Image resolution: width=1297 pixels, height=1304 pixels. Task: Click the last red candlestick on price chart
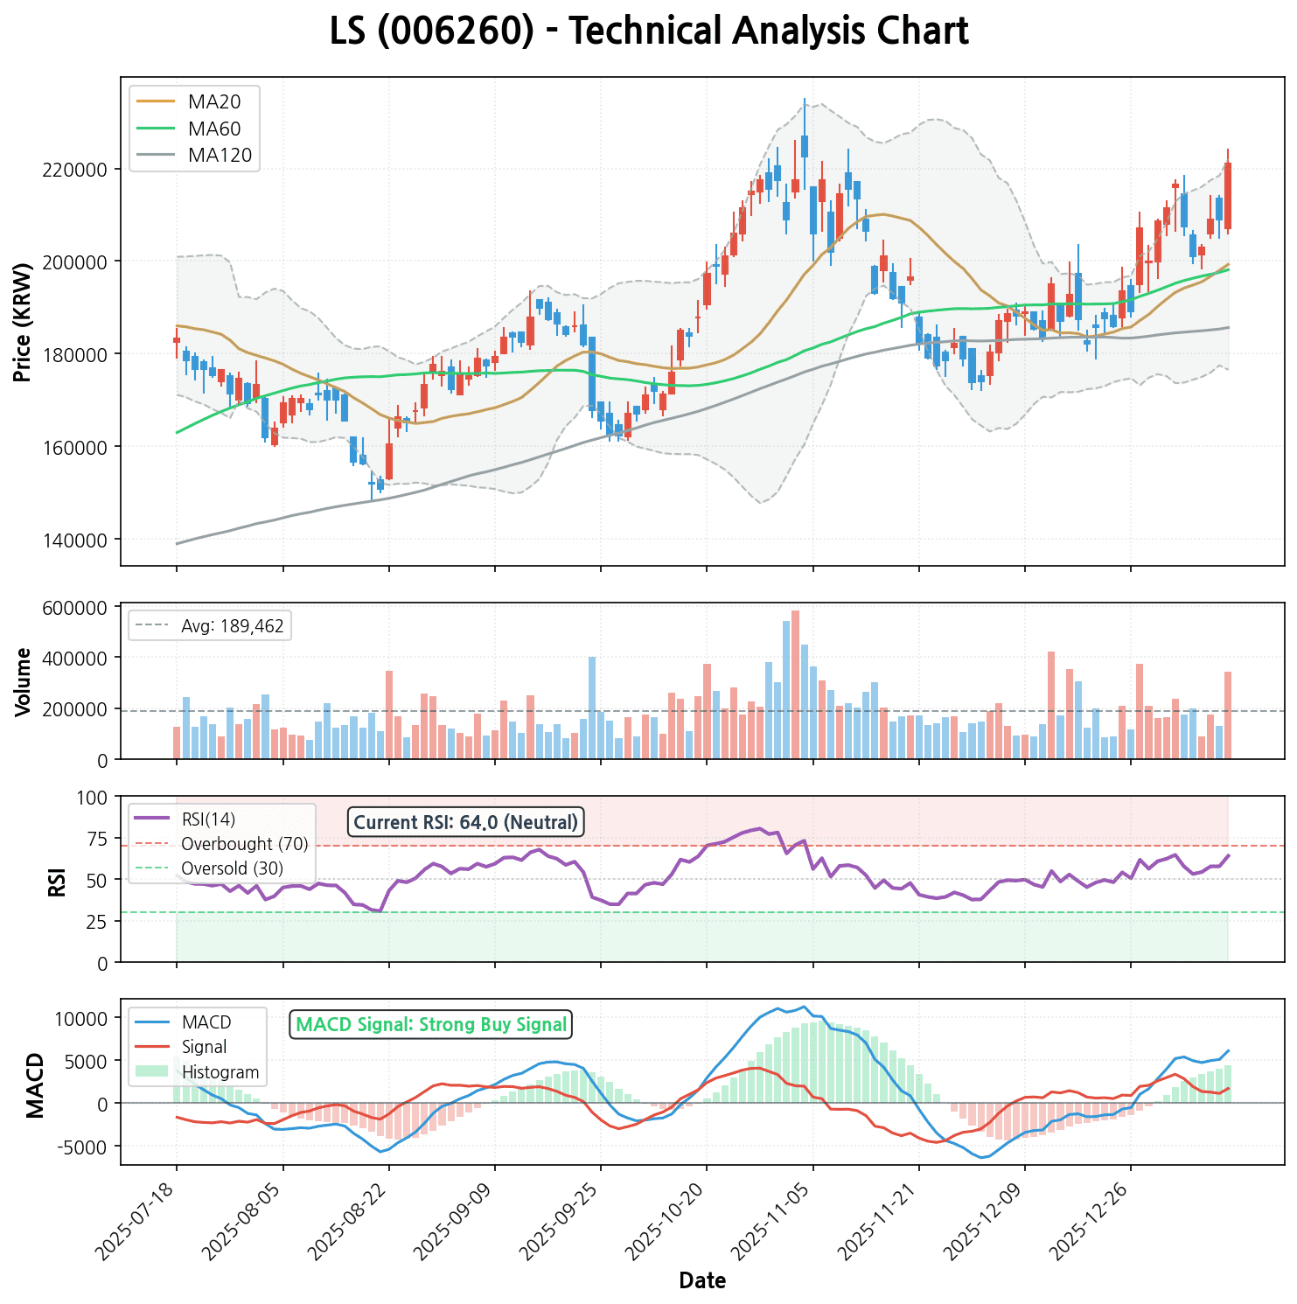(x=1228, y=197)
